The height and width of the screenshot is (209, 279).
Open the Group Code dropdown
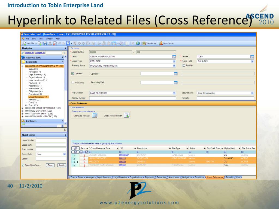coord(64,154)
